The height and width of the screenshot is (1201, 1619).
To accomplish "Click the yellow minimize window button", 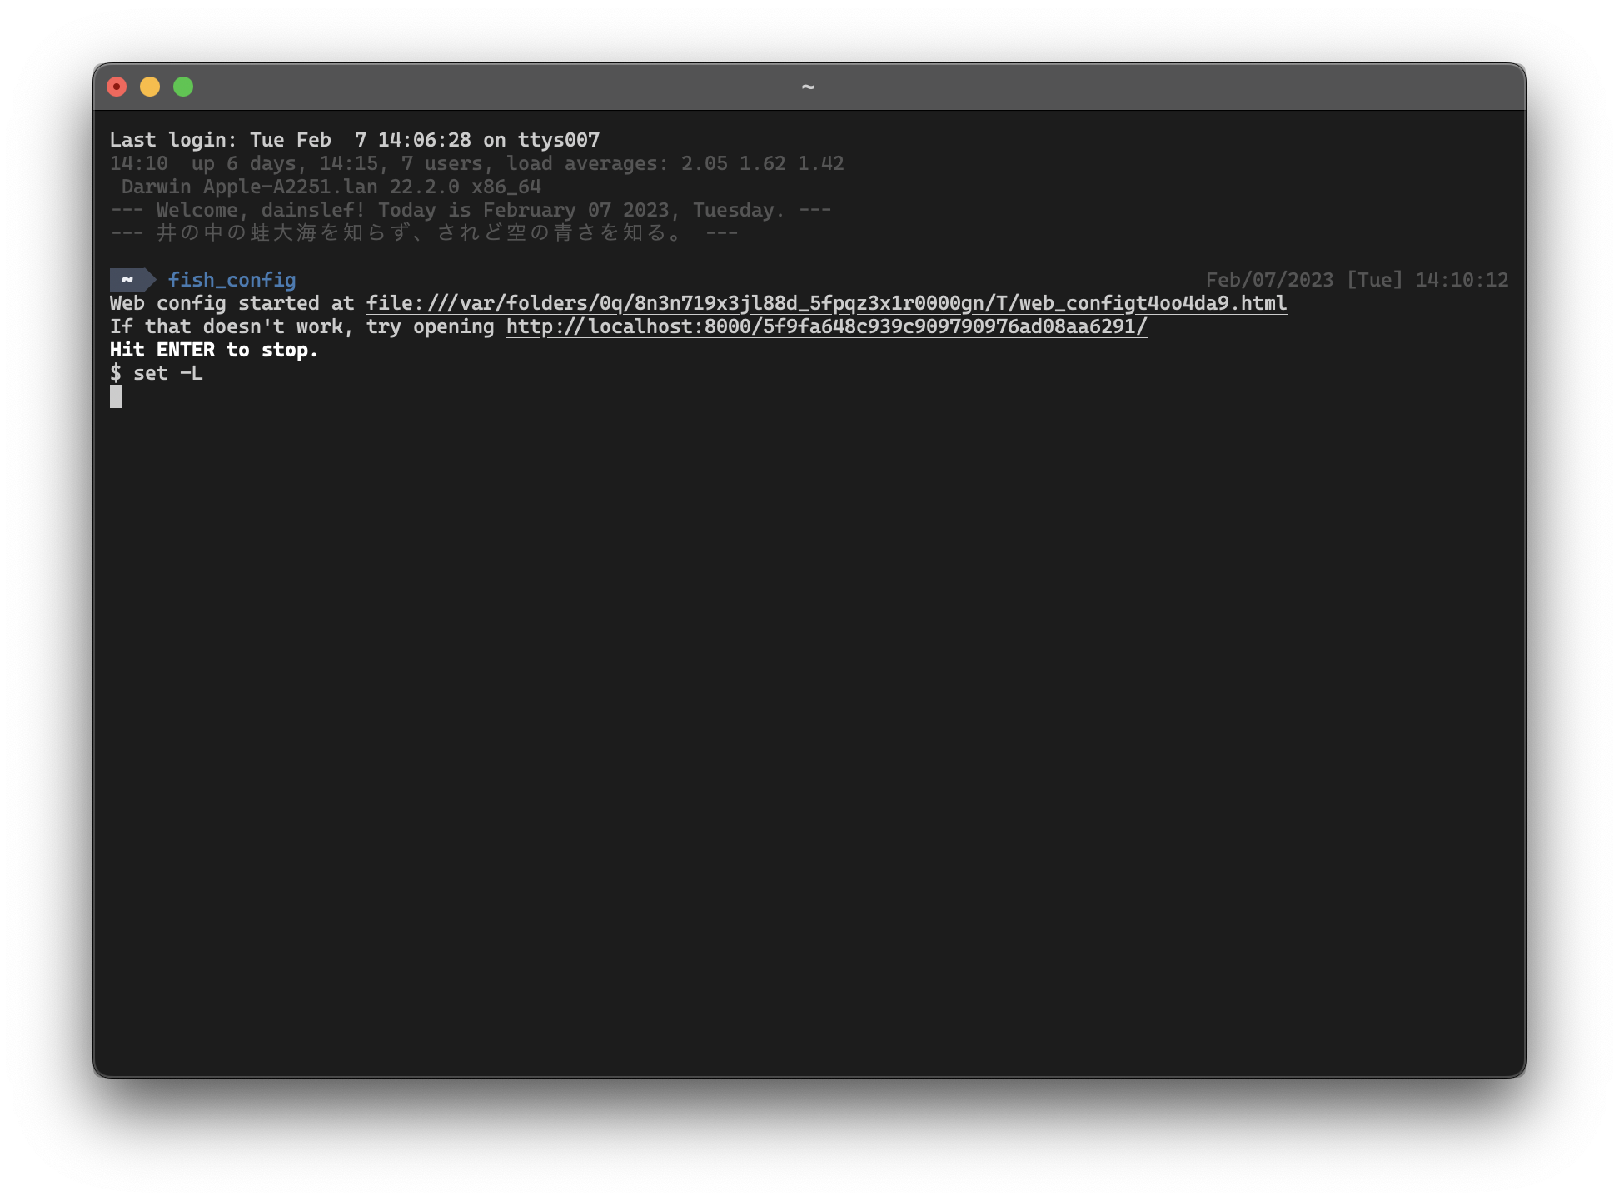I will 150,87.
